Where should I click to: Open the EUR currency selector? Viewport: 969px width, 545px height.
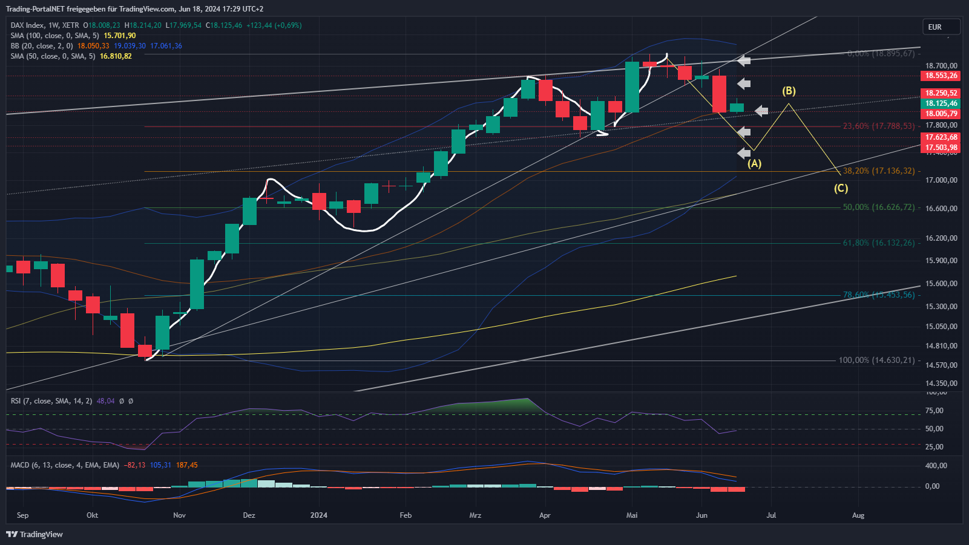pyautogui.click(x=941, y=27)
